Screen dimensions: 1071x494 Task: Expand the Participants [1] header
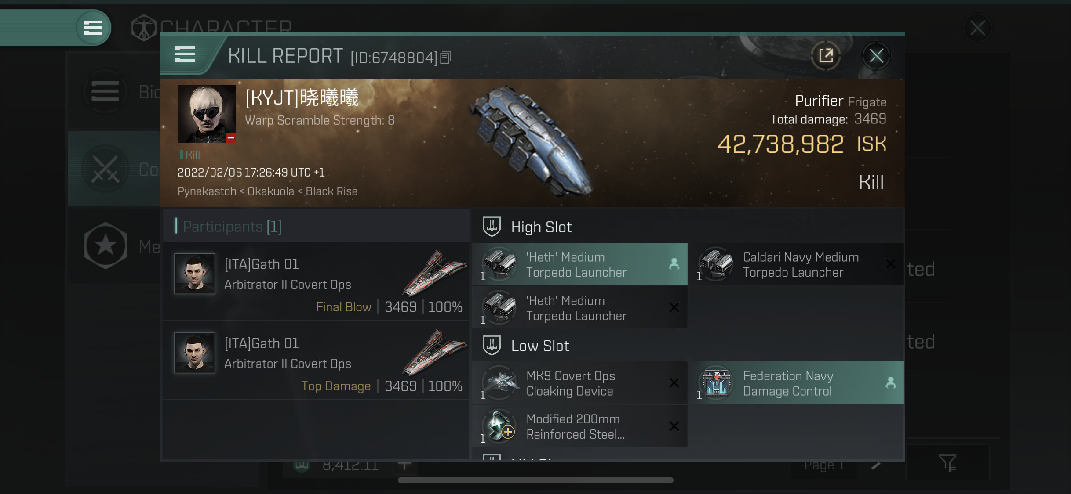tap(232, 227)
